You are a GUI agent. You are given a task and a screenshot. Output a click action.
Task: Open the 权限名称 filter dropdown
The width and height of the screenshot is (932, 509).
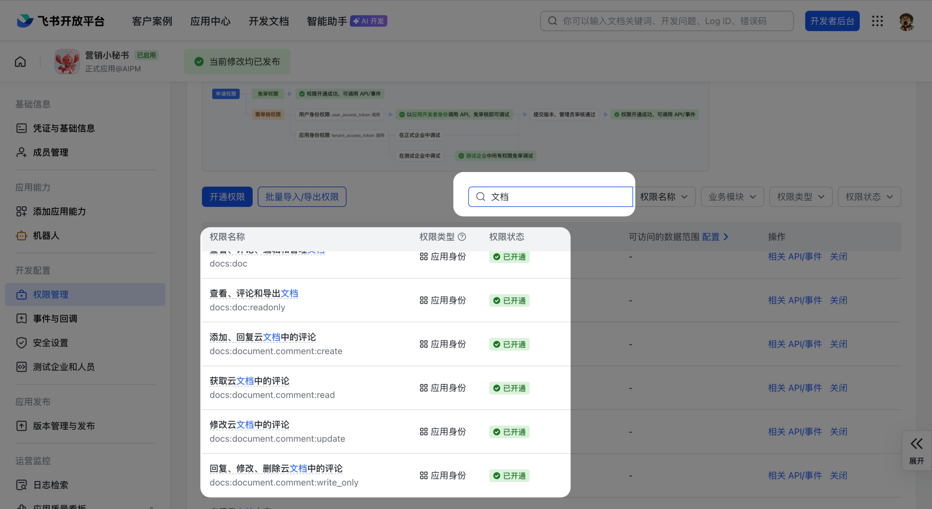point(664,196)
